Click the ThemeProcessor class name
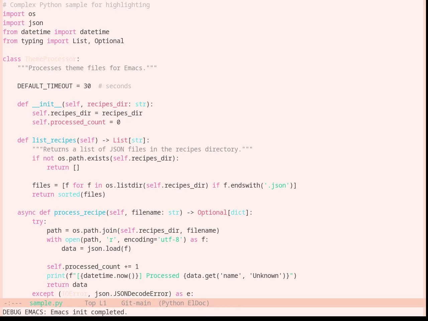 [x=50, y=59]
